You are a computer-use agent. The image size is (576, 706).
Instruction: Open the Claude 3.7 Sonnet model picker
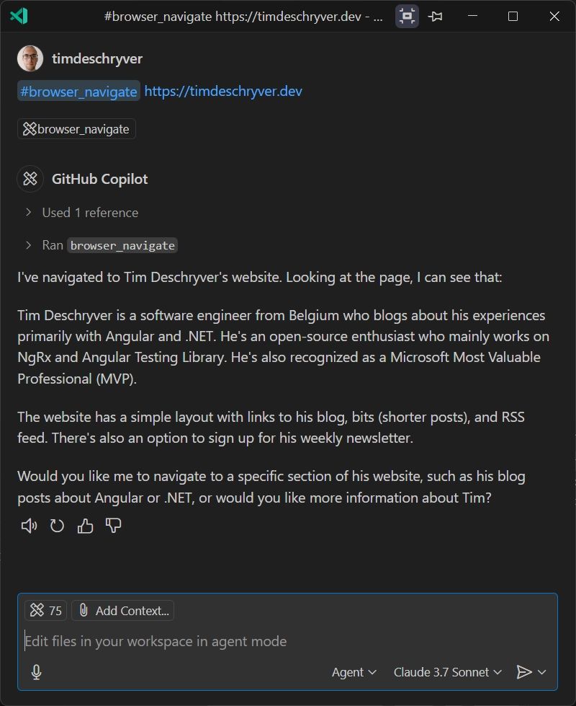(447, 672)
